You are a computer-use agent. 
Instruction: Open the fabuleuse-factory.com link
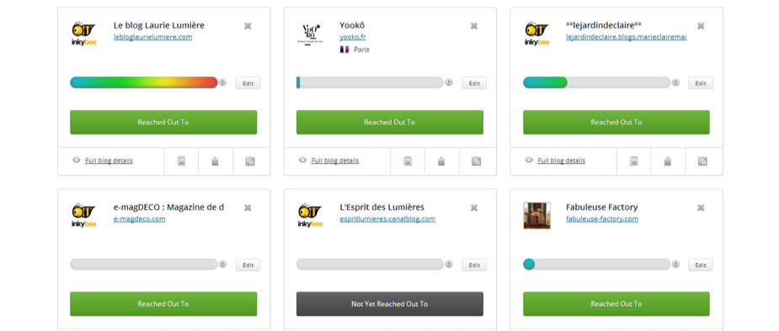[x=602, y=219]
